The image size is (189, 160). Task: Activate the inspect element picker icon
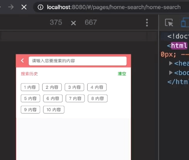169,23
